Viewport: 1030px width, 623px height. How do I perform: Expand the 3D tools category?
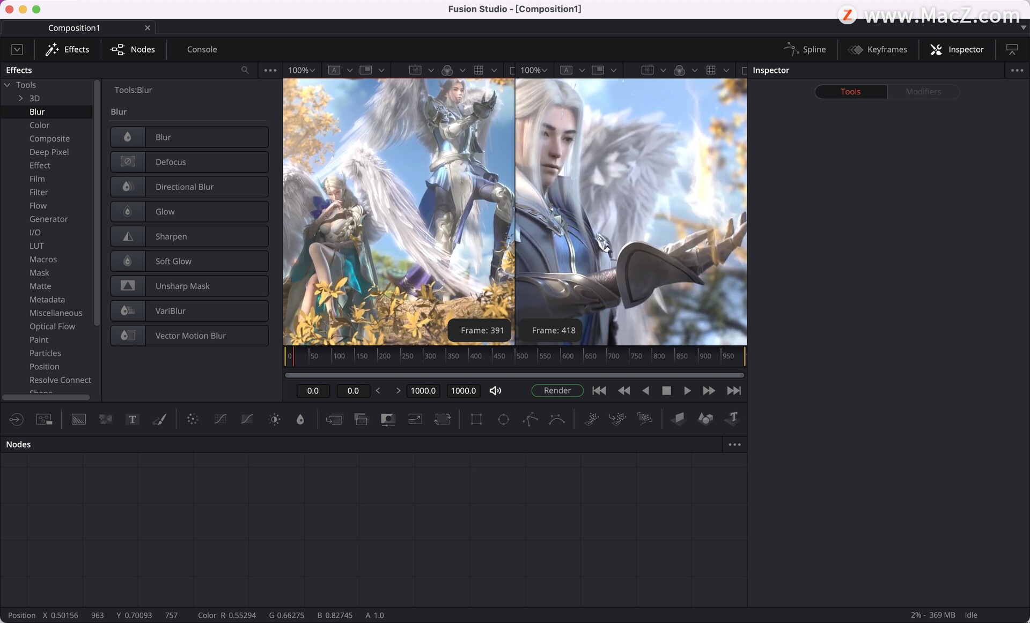(20, 98)
